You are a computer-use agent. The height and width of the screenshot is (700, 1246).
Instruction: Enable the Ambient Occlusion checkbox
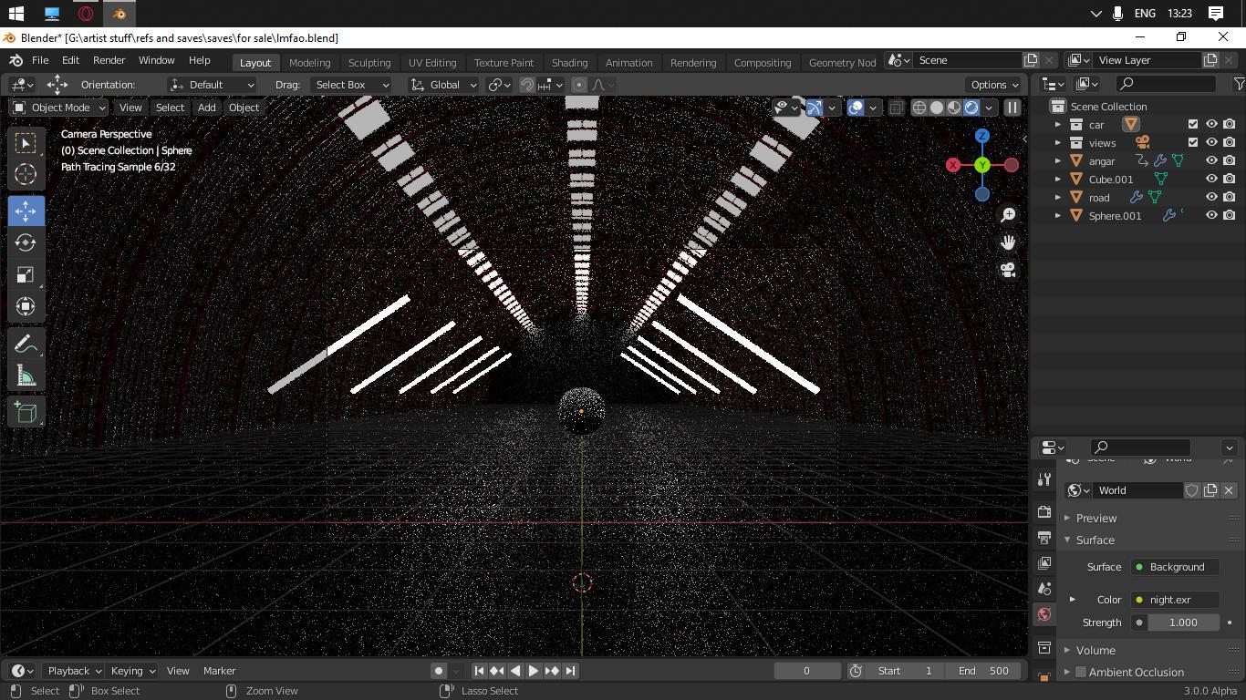pyautogui.click(x=1081, y=672)
